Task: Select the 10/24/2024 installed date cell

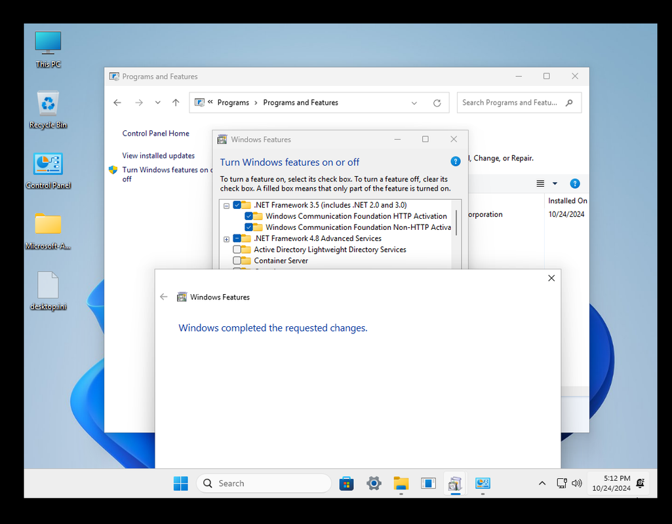Action: pos(566,214)
